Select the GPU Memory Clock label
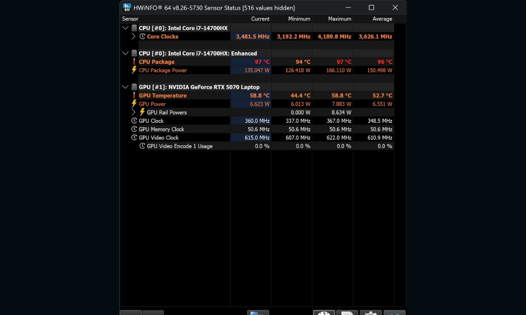This screenshot has height=315, width=526. pyautogui.click(x=161, y=129)
